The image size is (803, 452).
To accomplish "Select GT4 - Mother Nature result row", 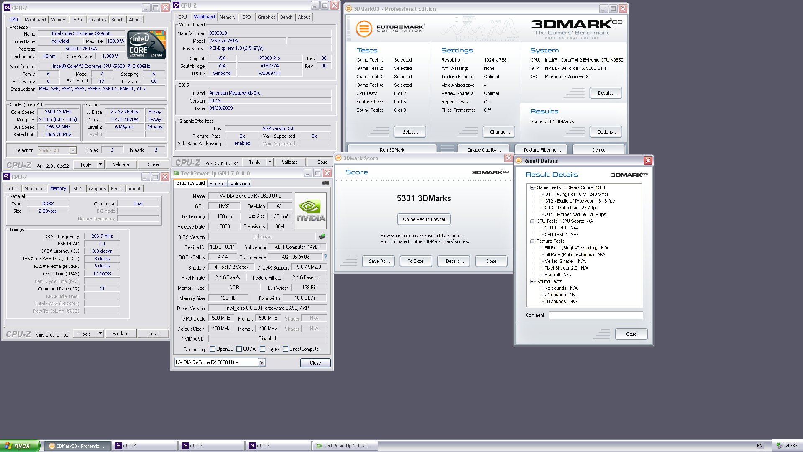I will pos(575,214).
